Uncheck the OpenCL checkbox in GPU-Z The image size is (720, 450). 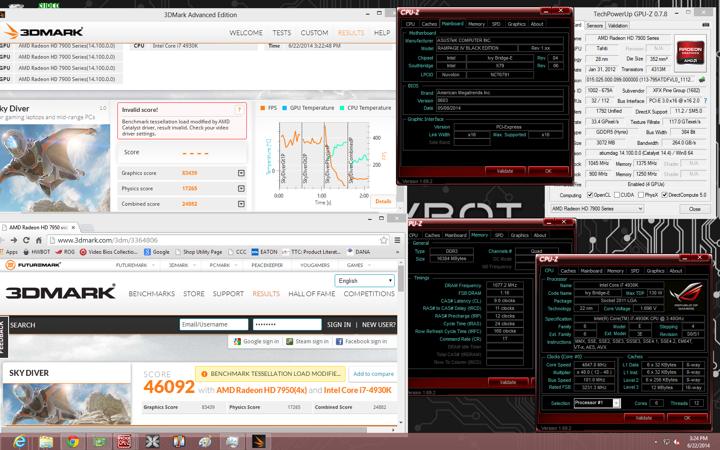point(590,195)
